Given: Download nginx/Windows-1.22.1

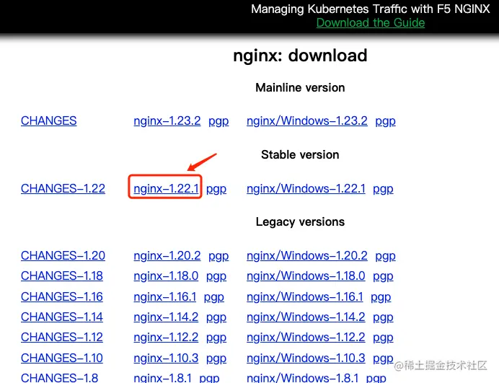Looking at the screenshot, I should pyautogui.click(x=306, y=188).
